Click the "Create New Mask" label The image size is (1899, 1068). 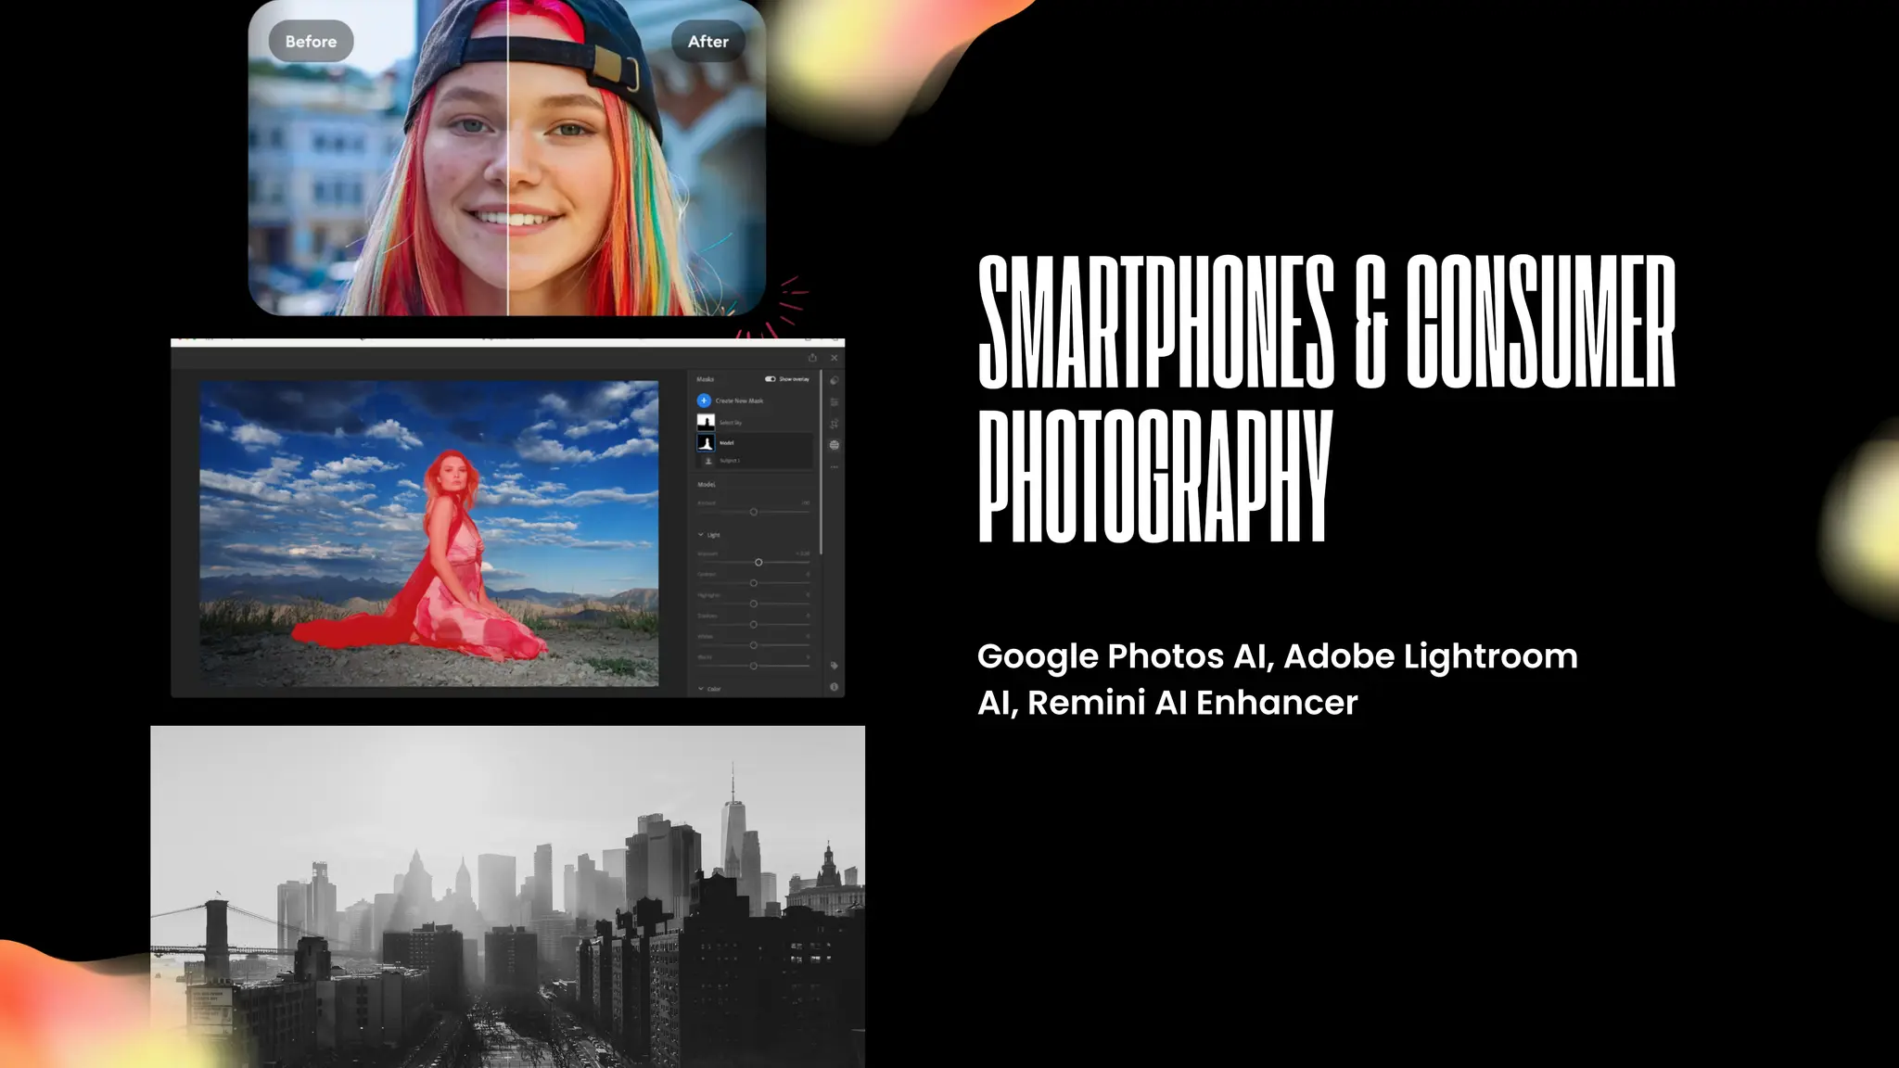739,400
